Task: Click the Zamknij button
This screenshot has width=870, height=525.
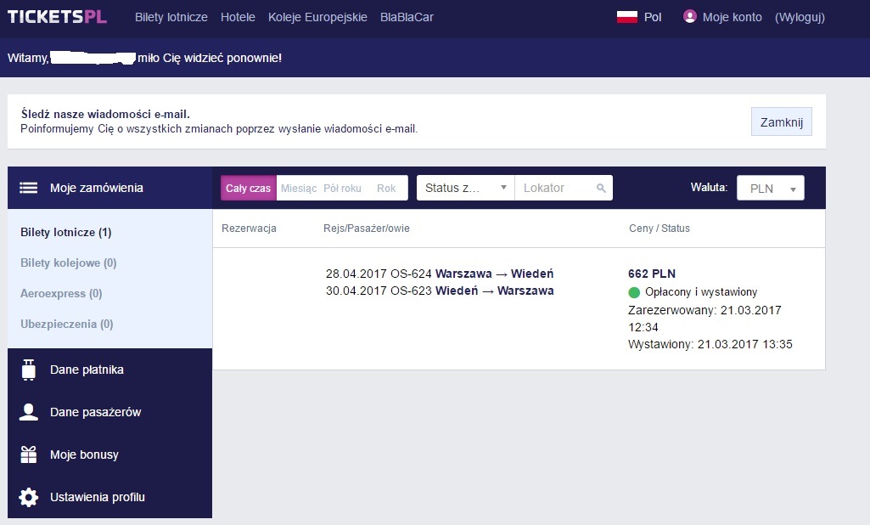Action: (x=781, y=121)
